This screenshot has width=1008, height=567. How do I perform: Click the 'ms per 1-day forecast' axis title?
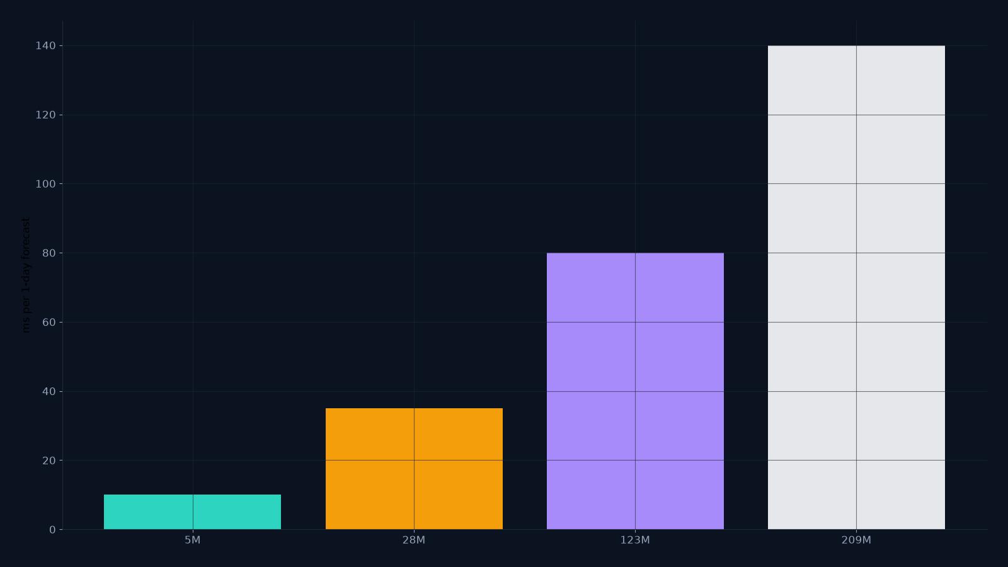26,275
